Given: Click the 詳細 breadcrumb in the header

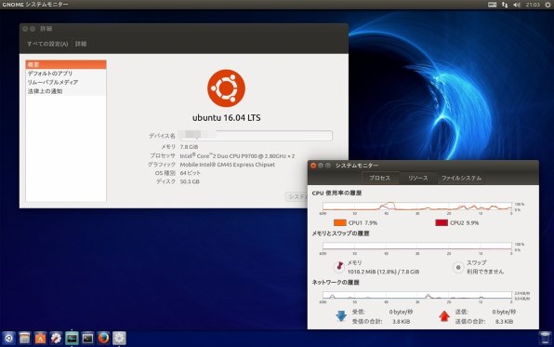Looking at the screenshot, I should (x=81, y=44).
